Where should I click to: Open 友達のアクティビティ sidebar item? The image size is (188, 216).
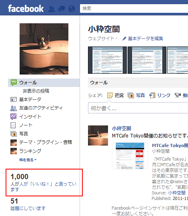coord(41,108)
